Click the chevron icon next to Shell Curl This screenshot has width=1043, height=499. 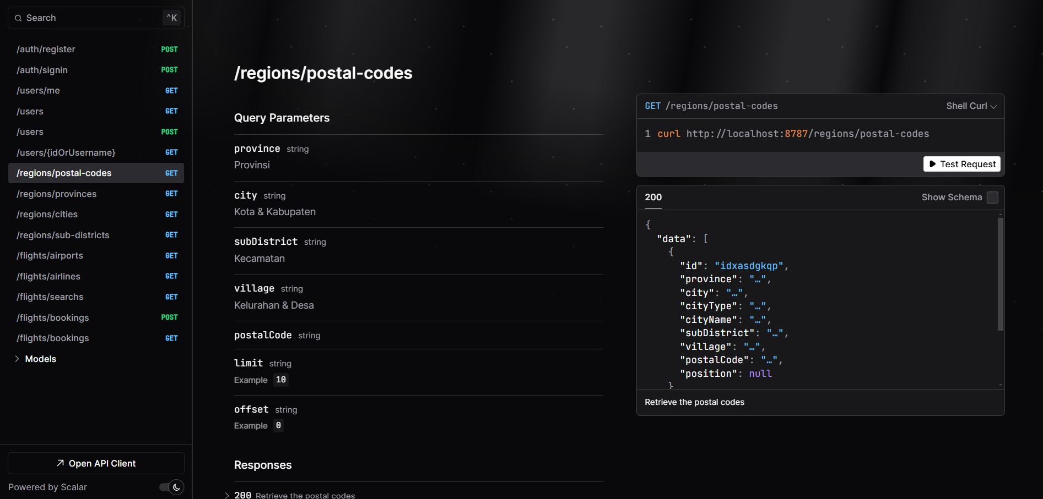pyautogui.click(x=993, y=107)
